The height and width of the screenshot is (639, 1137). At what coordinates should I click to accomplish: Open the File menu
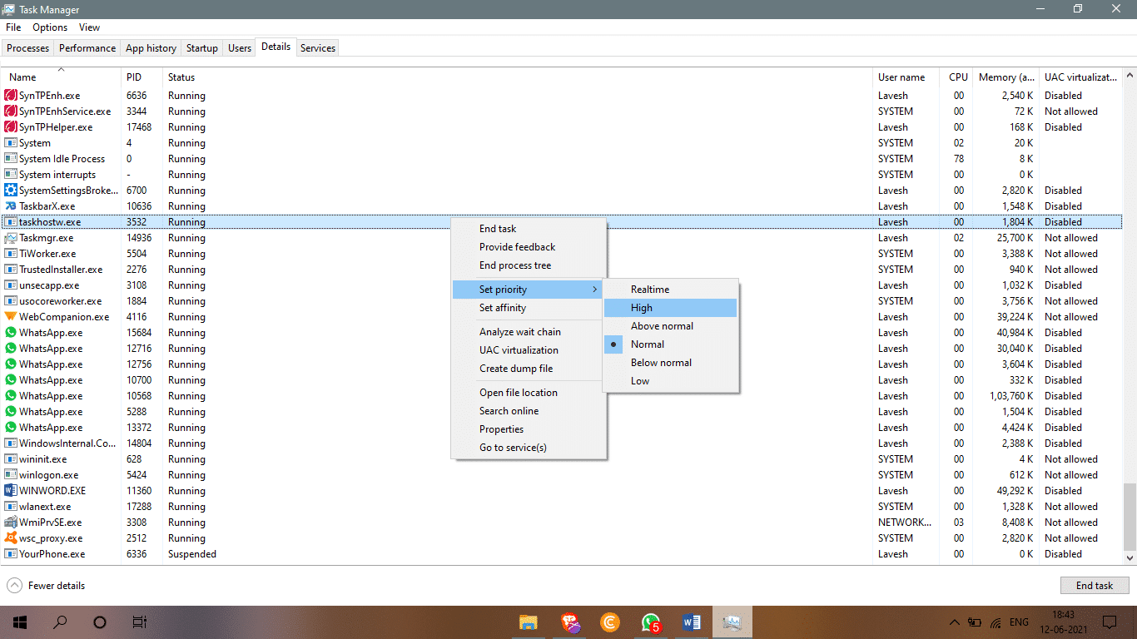tap(13, 27)
